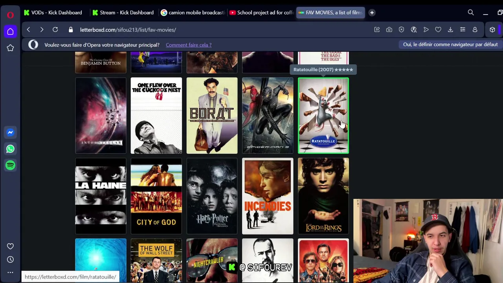The image size is (503, 283).
Task: Open Messenger in the Opera sidebar
Action: 10,132
